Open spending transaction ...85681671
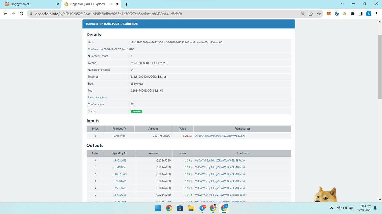Viewport: 382px width, 214px height. [120, 181]
